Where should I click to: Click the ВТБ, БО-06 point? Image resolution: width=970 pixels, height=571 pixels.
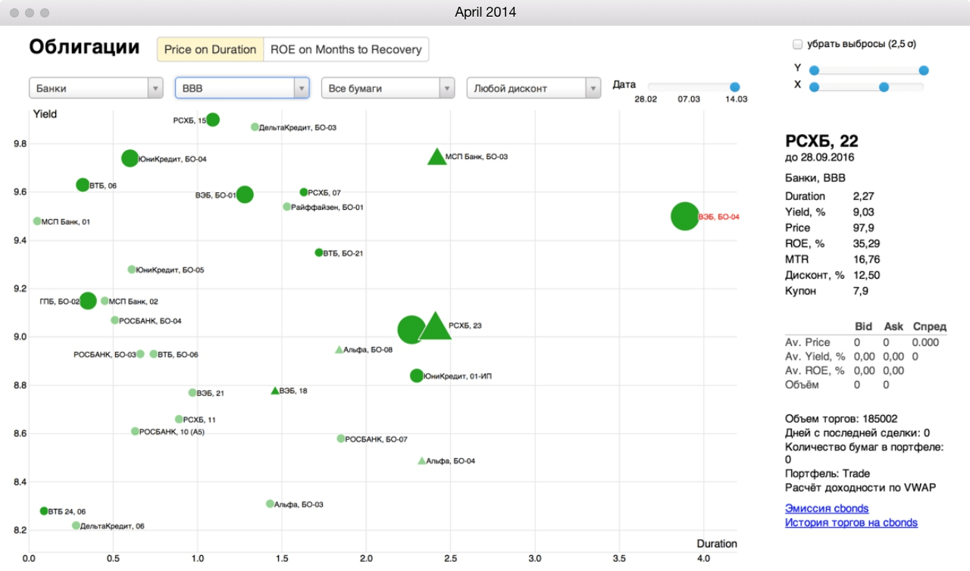(x=154, y=354)
